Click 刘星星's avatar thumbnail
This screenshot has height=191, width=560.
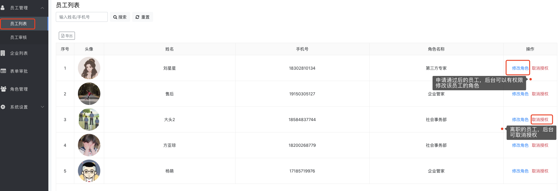[x=89, y=68]
